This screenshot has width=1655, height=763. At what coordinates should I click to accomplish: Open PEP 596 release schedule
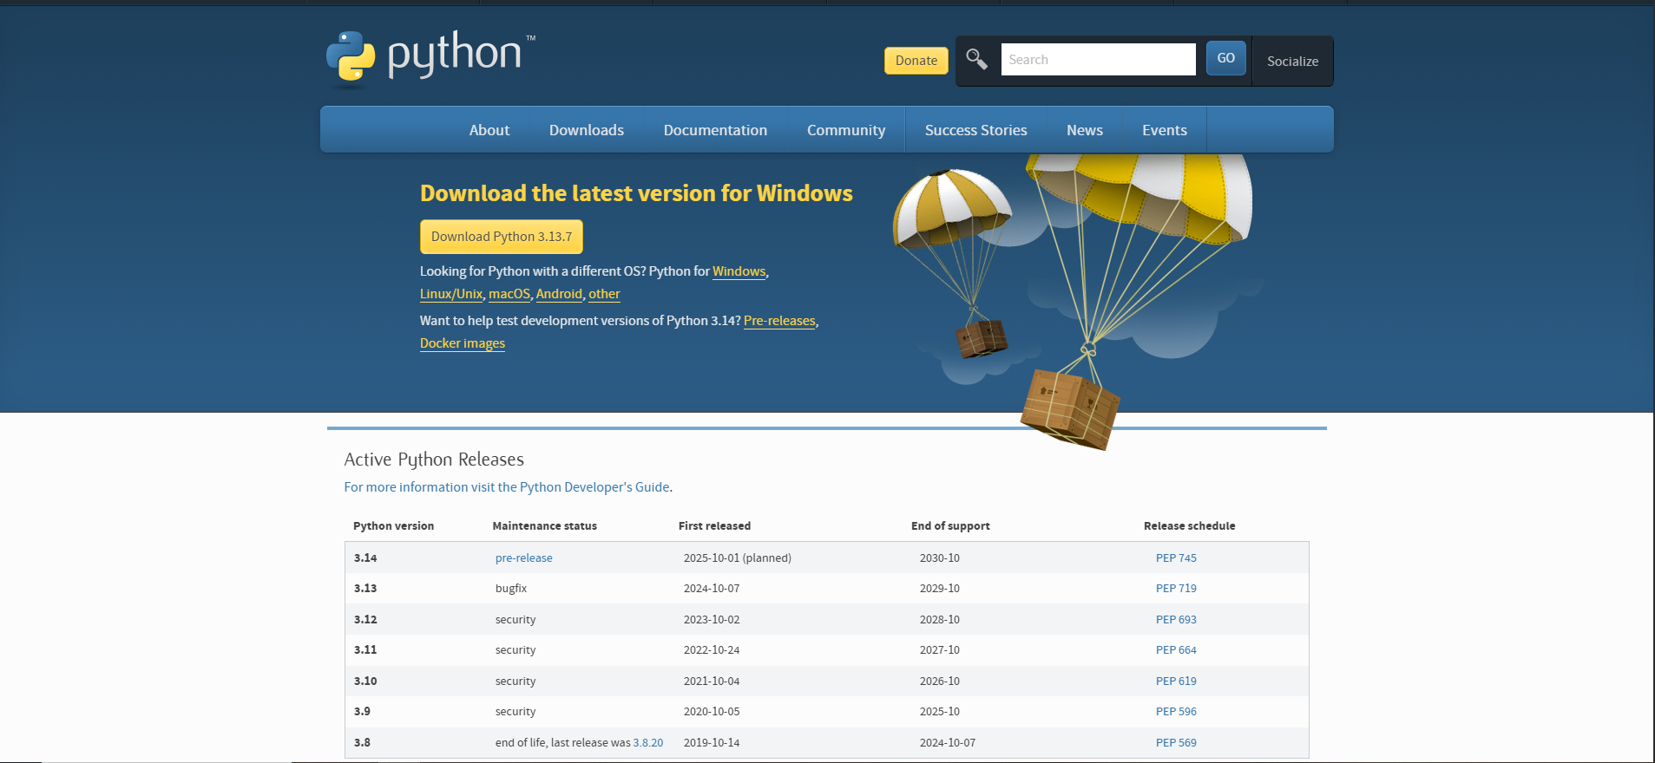(1176, 712)
